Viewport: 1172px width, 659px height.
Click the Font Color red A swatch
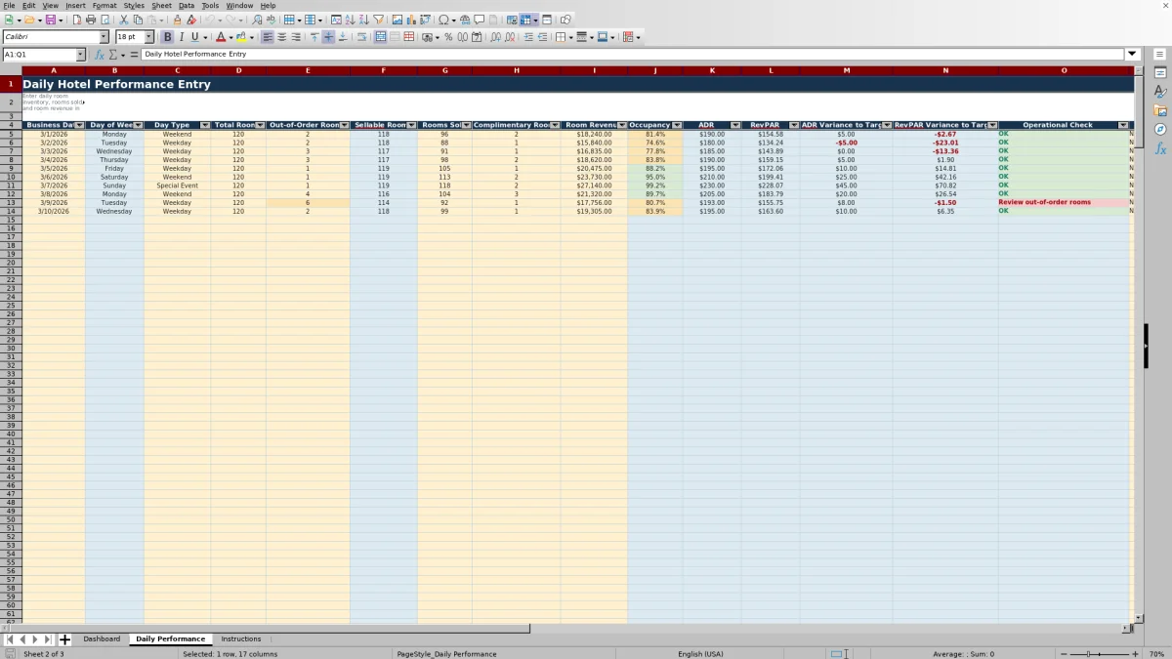[221, 37]
